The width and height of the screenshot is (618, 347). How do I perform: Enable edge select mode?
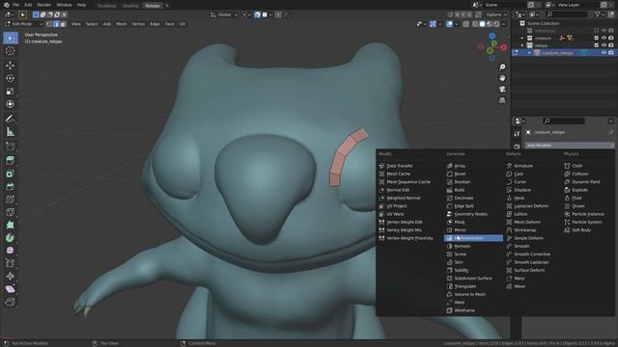56,24
